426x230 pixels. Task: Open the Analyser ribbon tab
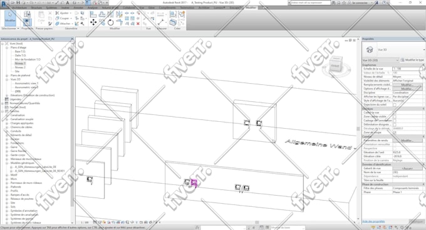pyautogui.click(x=92, y=7)
